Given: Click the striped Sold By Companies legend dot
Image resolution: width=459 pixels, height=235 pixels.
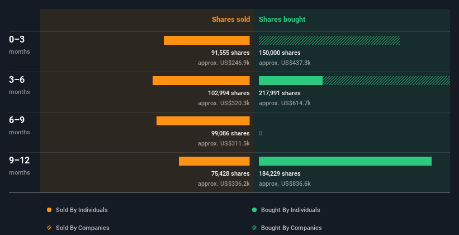Looking at the screenshot, I should [x=49, y=228].
